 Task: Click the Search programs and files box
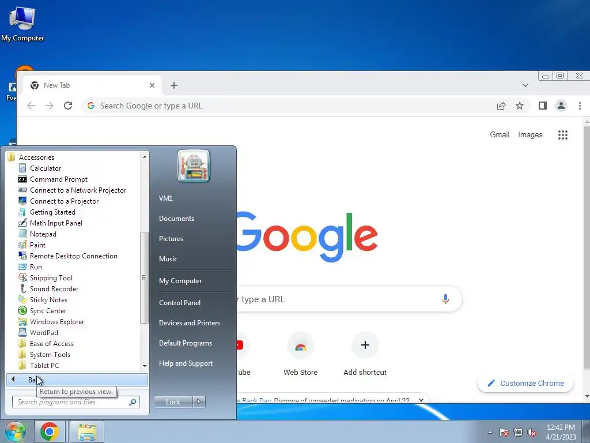(x=75, y=402)
